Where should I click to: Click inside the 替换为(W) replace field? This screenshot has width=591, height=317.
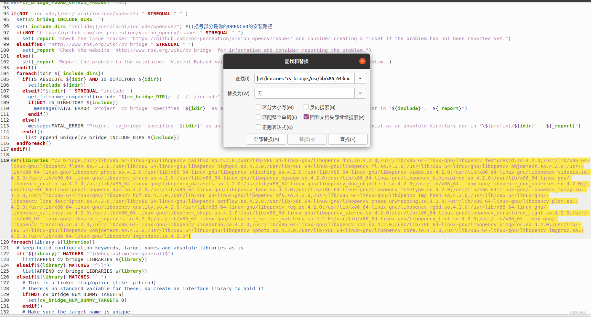click(x=304, y=93)
